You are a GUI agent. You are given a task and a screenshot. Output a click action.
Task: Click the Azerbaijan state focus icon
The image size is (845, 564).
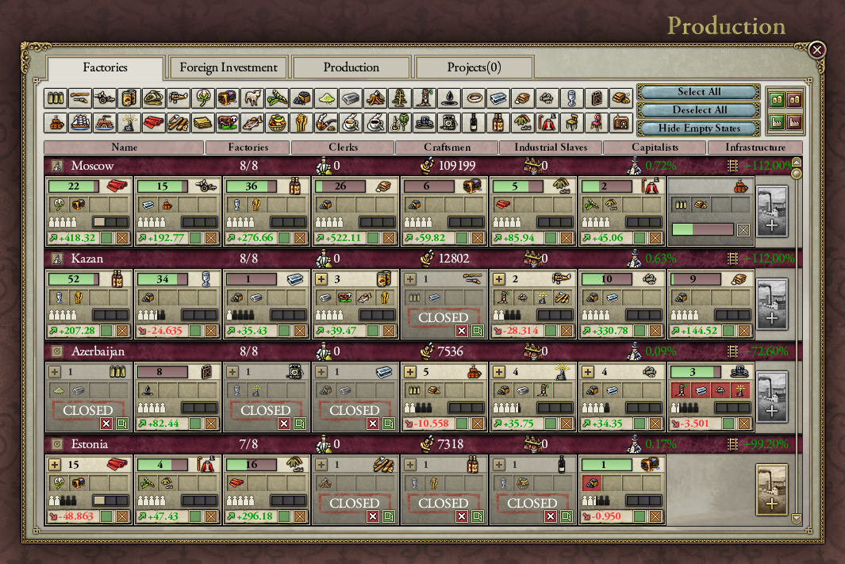click(x=57, y=351)
